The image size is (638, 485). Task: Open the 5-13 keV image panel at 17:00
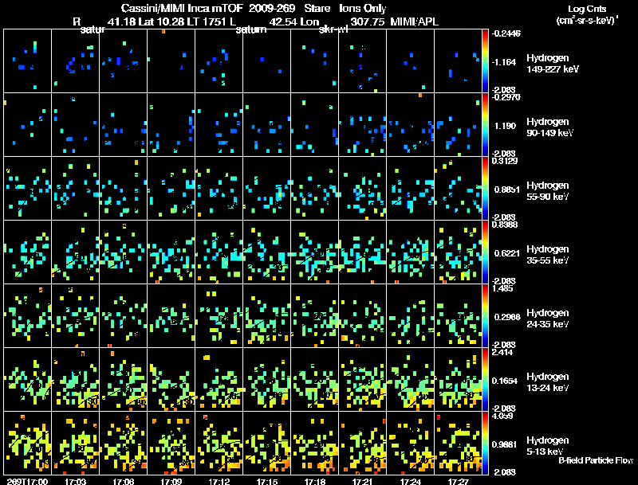(27, 443)
